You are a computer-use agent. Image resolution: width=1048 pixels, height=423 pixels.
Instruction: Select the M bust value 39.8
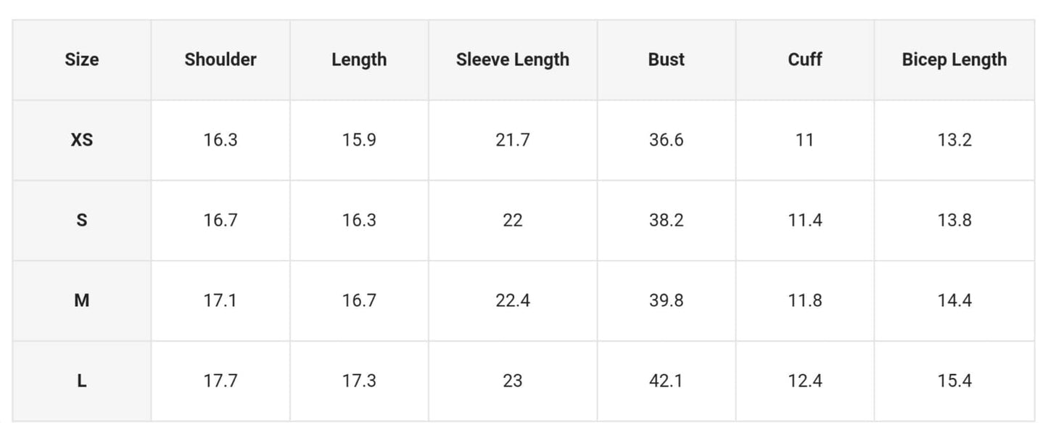click(x=667, y=300)
